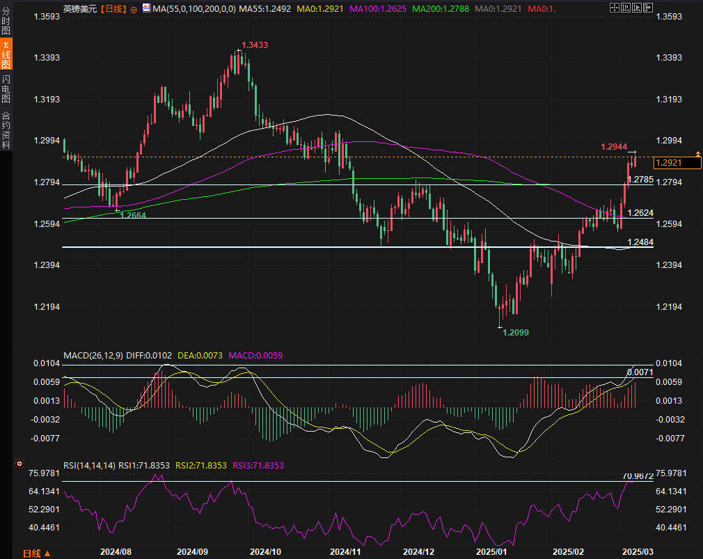Click the MA(55,0,100,200,0,0) parameters label
The height and width of the screenshot is (559, 703).
[x=193, y=9]
